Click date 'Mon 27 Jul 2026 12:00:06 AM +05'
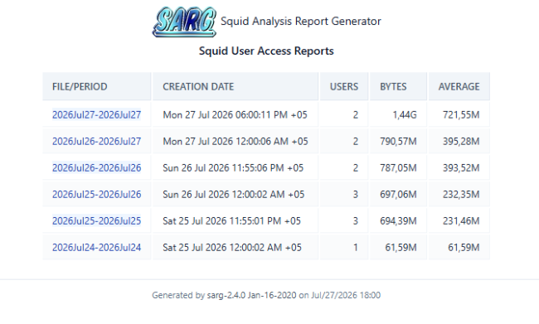The height and width of the screenshot is (324, 539). pos(236,141)
